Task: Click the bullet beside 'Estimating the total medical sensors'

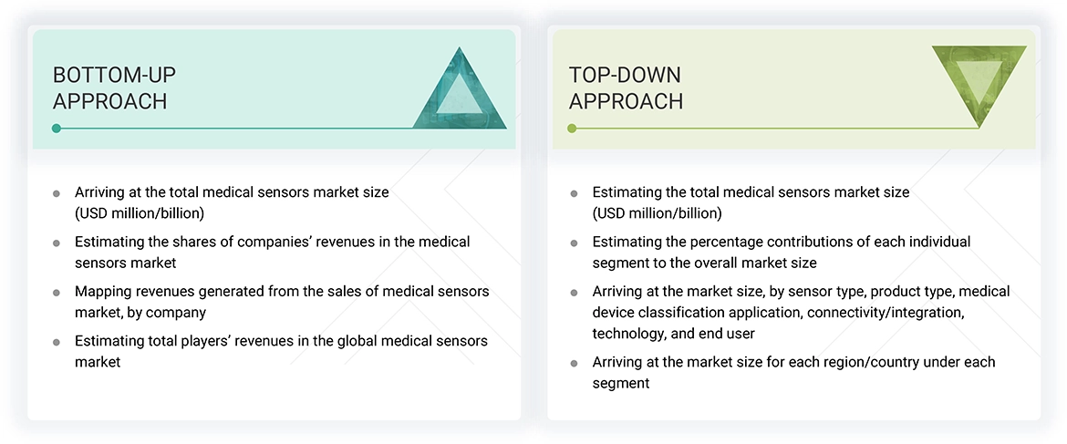Action: (574, 193)
